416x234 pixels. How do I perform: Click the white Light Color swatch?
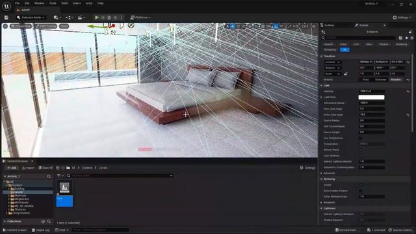[371, 97]
